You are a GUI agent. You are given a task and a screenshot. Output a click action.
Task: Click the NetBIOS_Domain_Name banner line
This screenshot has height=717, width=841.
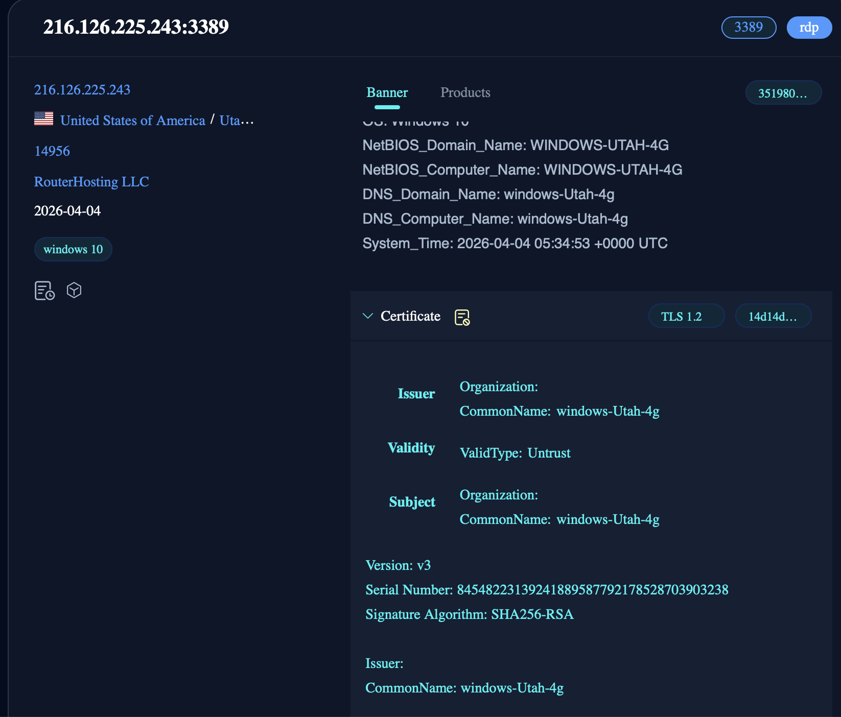[516, 145]
